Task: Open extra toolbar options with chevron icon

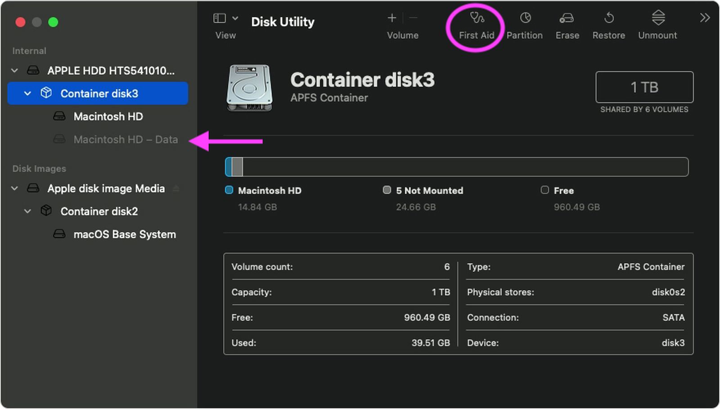Action: coord(704,18)
